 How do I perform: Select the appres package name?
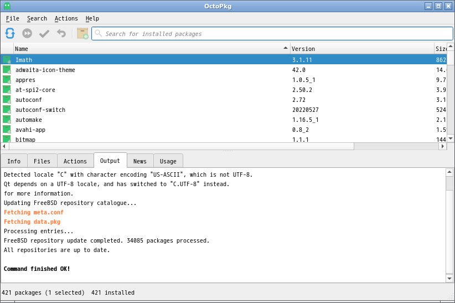tap(25, 80)
